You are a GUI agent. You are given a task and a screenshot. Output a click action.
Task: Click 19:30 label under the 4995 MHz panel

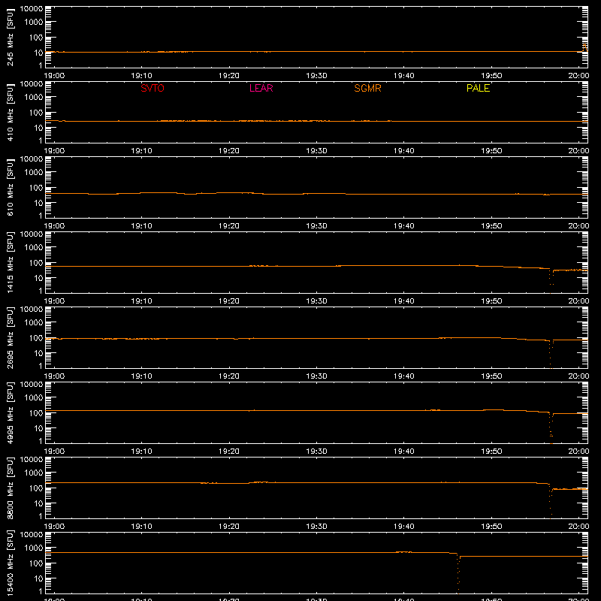(x=316, y=452)
